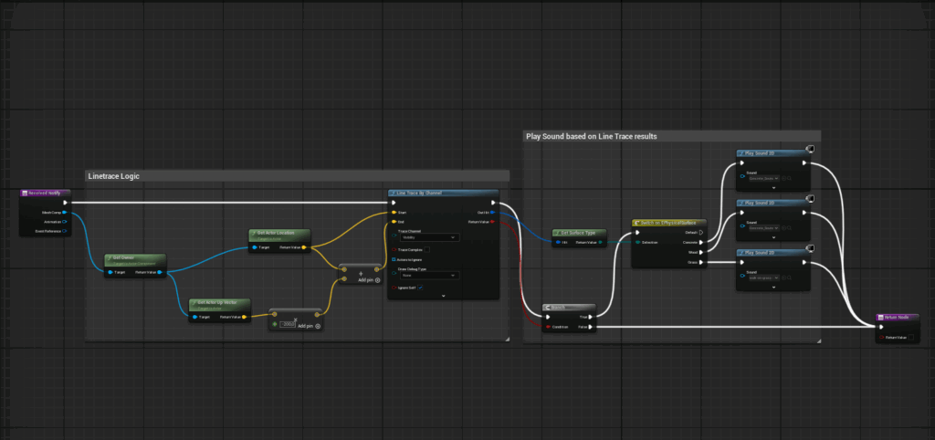This screenshot has height=440, width=935.
Task: Open the Draw Debug Type dropdown
Action: coord(428,275)
